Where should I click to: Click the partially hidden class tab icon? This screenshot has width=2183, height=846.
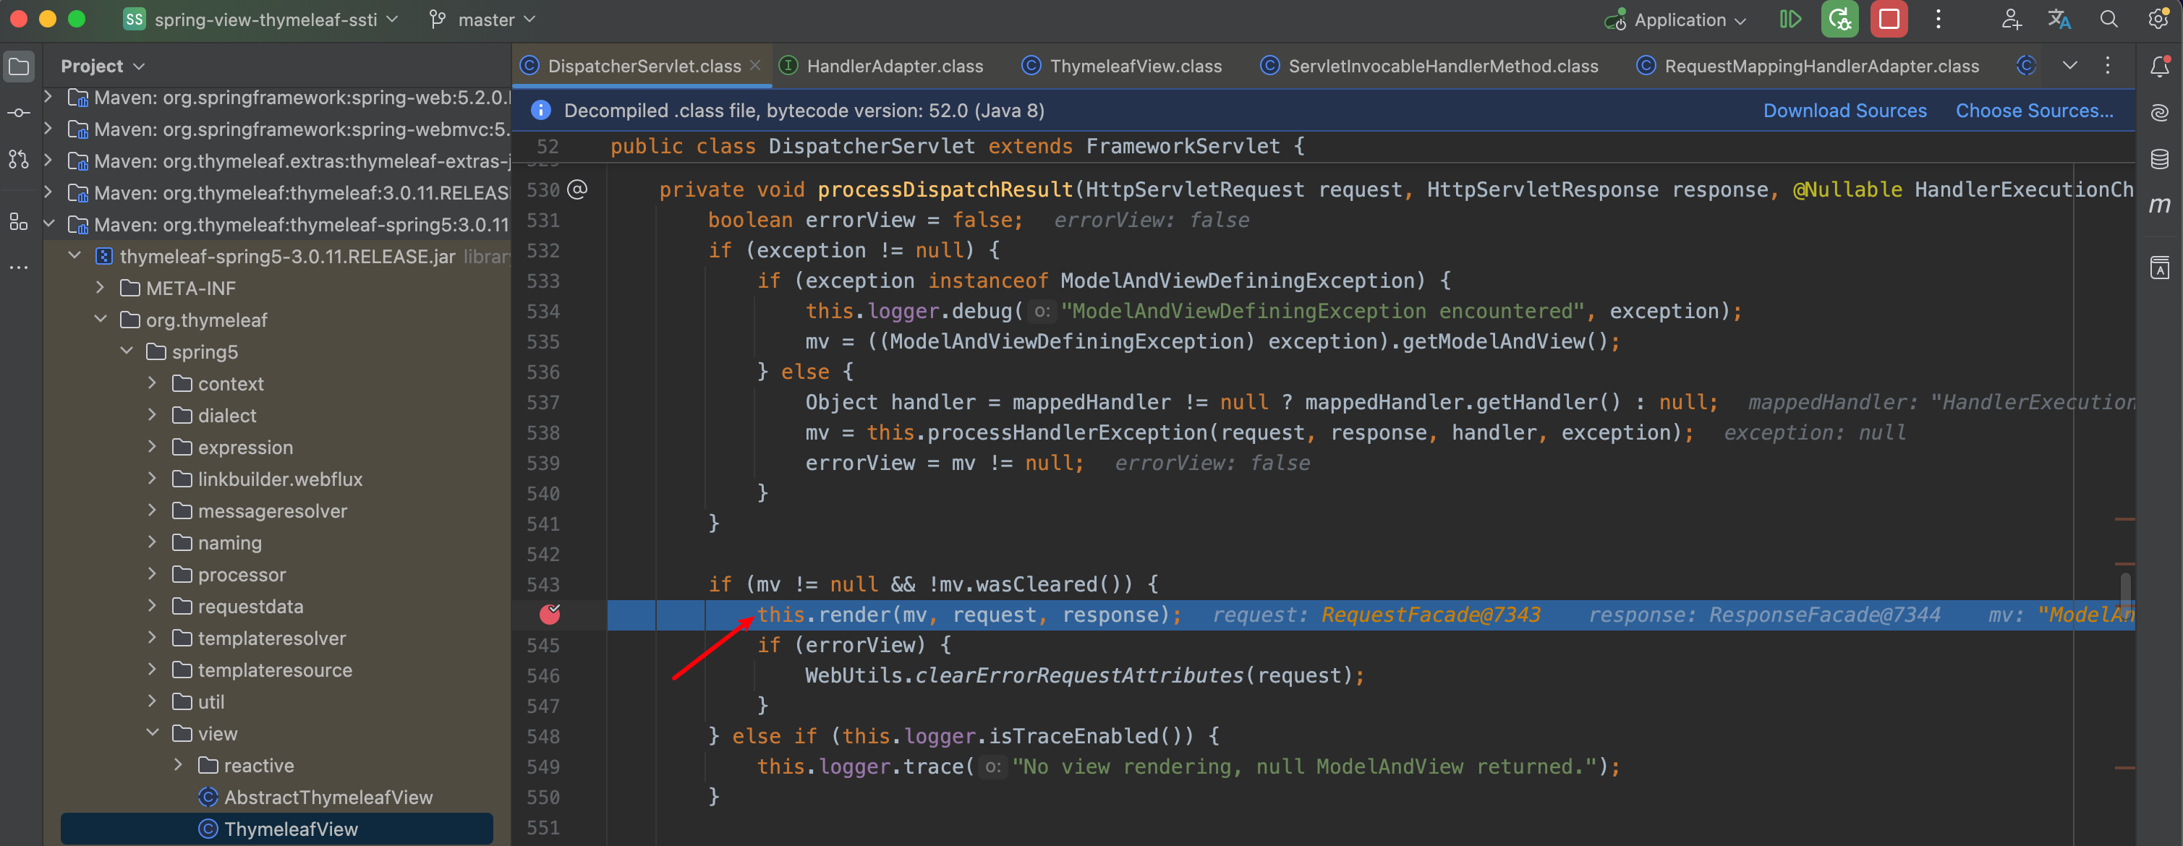[x=2026, y=66]
